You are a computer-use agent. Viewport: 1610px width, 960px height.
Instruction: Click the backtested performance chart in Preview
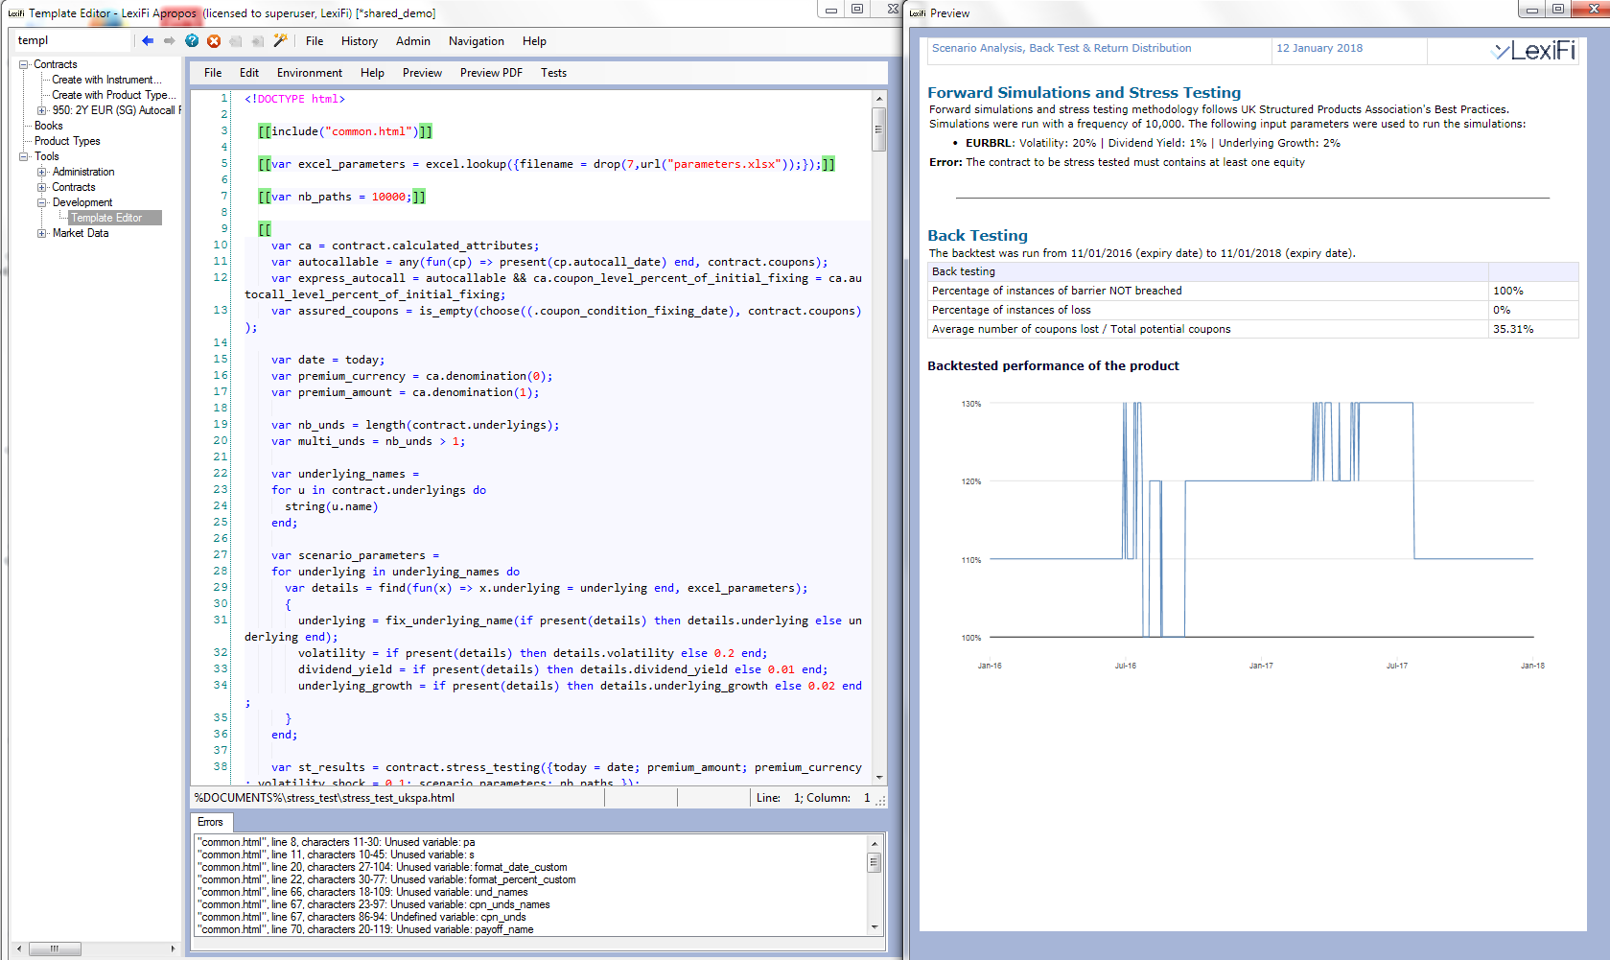coord(1252,532)
